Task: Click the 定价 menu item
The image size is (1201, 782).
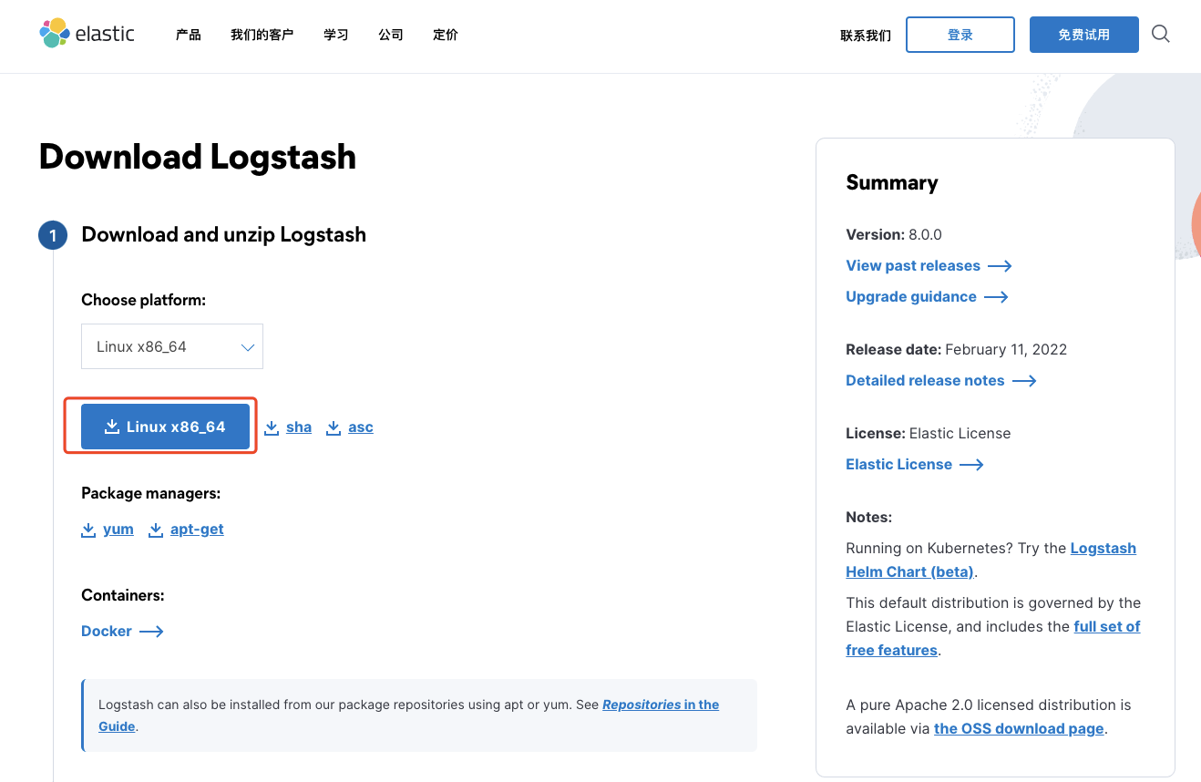Action: tap(446, 35)
